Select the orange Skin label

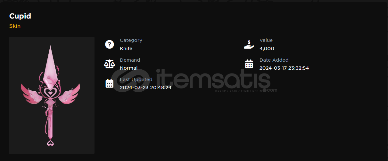coord(15,26)
